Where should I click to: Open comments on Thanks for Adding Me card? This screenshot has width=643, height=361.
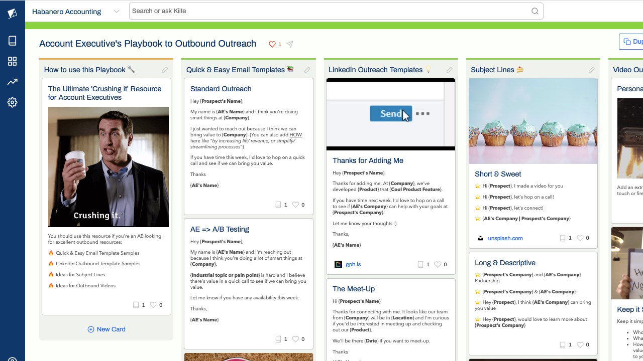(x=420, y=264)
